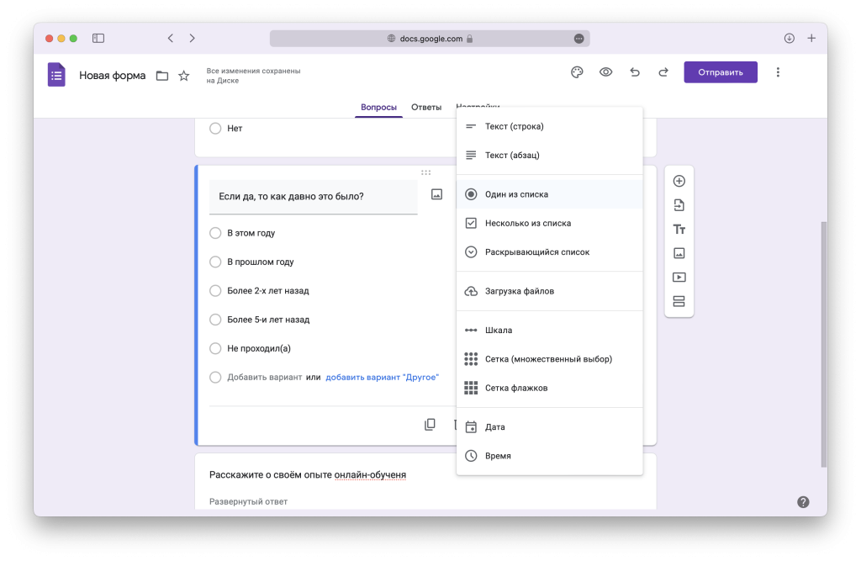861x561 pixels.
Task: Edit question title Если да, то как давно
Action: (313, 197)
